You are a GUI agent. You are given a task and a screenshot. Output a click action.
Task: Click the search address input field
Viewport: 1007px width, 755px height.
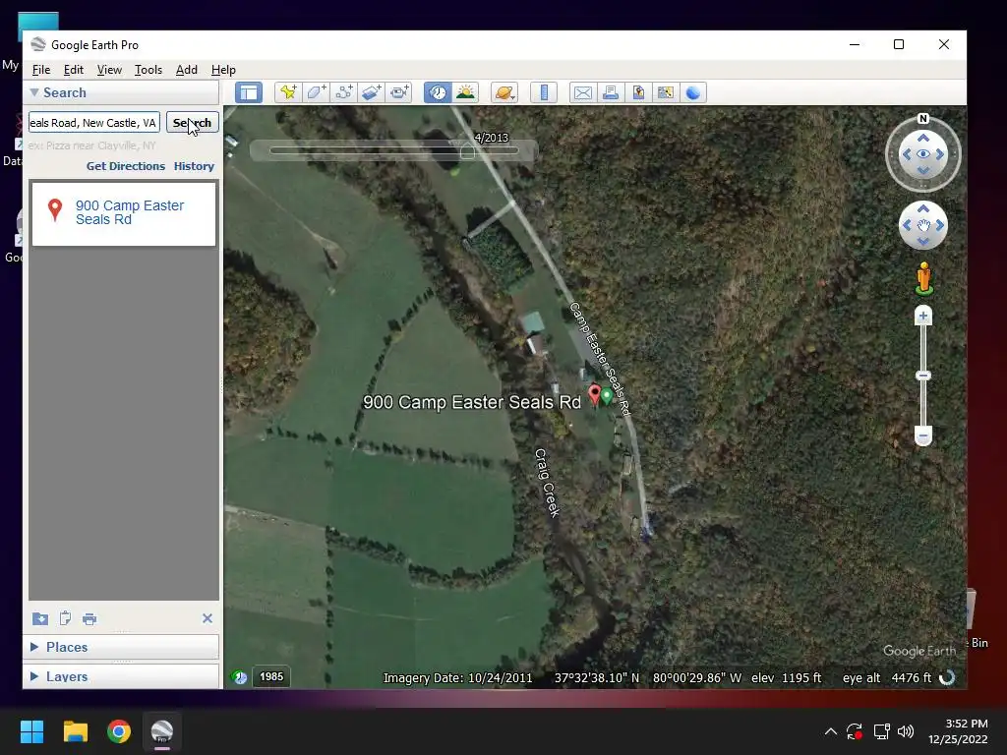coord(94,123)
